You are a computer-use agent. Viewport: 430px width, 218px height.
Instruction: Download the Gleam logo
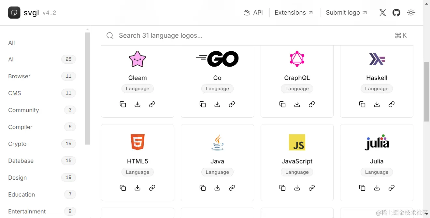point(137,104)
